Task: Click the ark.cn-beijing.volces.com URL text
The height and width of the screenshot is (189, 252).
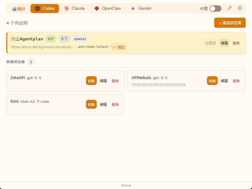Action: click(x=42, y=47)
